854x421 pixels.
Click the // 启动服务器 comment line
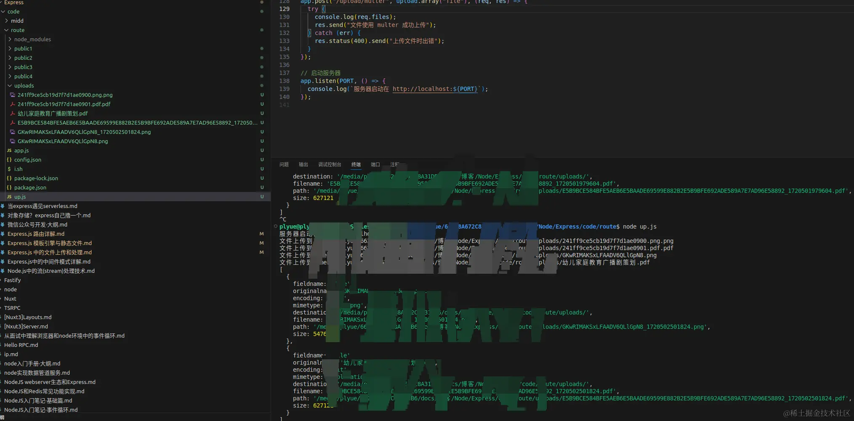point(321,73)
